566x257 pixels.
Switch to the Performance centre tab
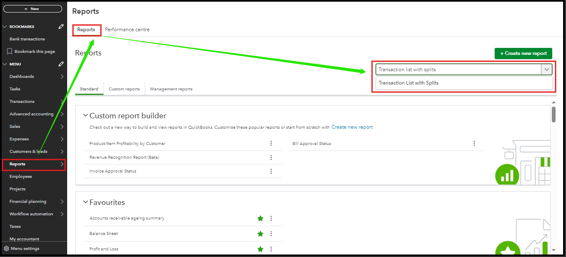point(127,30)
